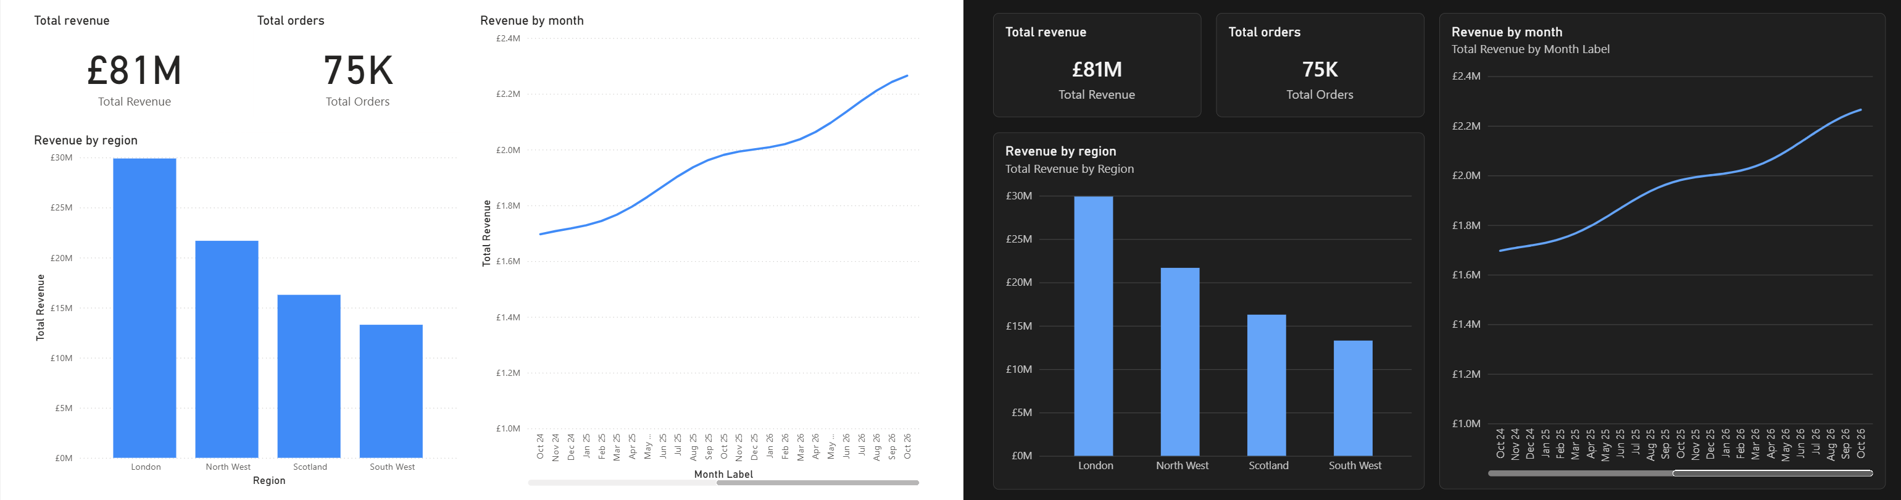Click the £81M value in the dark card
Screen dimensions: 1901x500
(1097, 69)
